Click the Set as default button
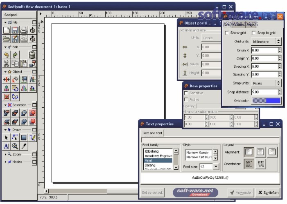The image size is (287, 204). tap(152, 193)
